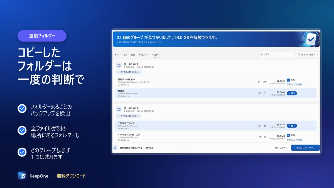
Task: Uncheck 削除 for 結婚式 - USBコピー
Action: click(x=288, y=80)
